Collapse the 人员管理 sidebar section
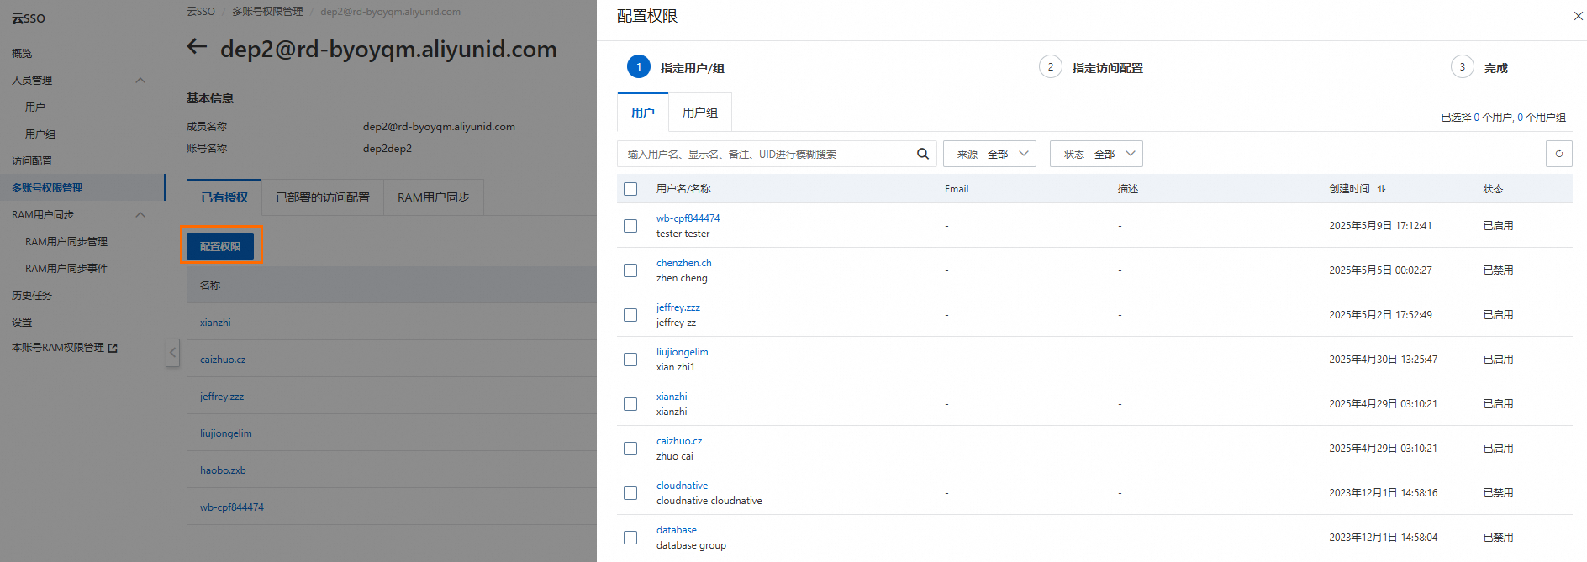Viewport: 1587px width, 562px height. point(140,81)
